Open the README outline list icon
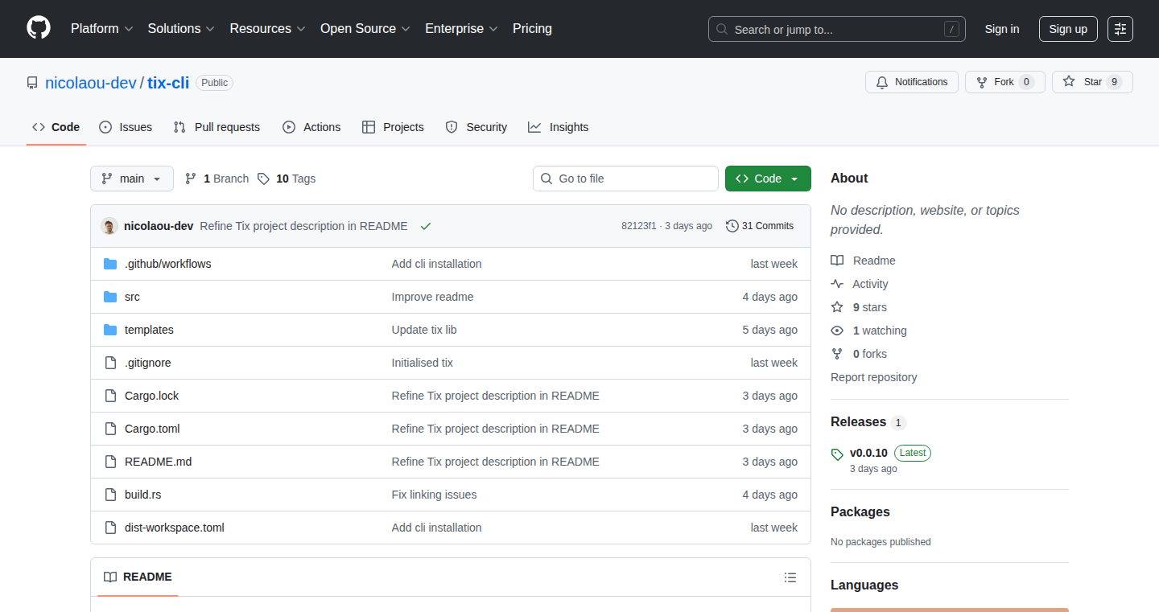The width and height of the screenshot is (1159, 612). [x=790, y=577]
